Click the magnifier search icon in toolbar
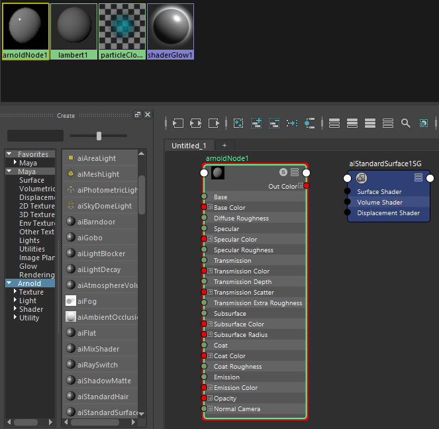The width and height of the screenshot is (439, 429). 406,123
